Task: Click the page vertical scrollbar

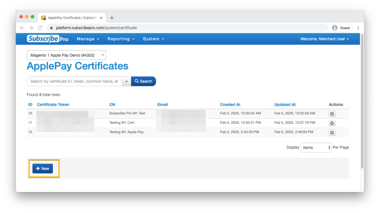Action: (x=362, y=101)
